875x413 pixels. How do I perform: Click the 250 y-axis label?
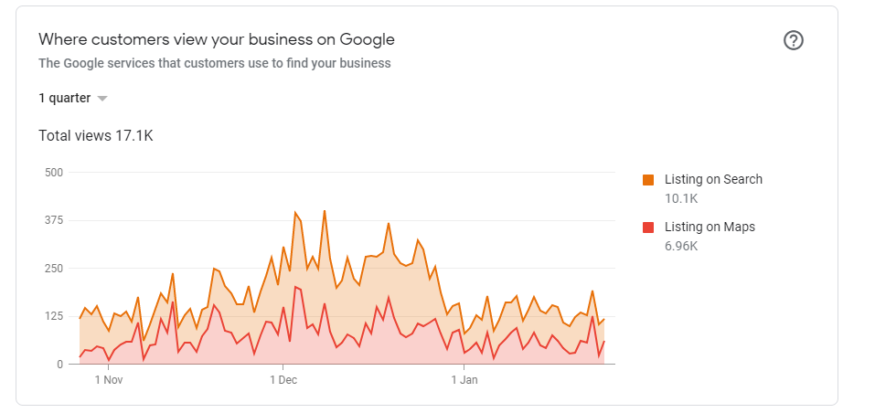pyautogui.click(x=54, y=269)
